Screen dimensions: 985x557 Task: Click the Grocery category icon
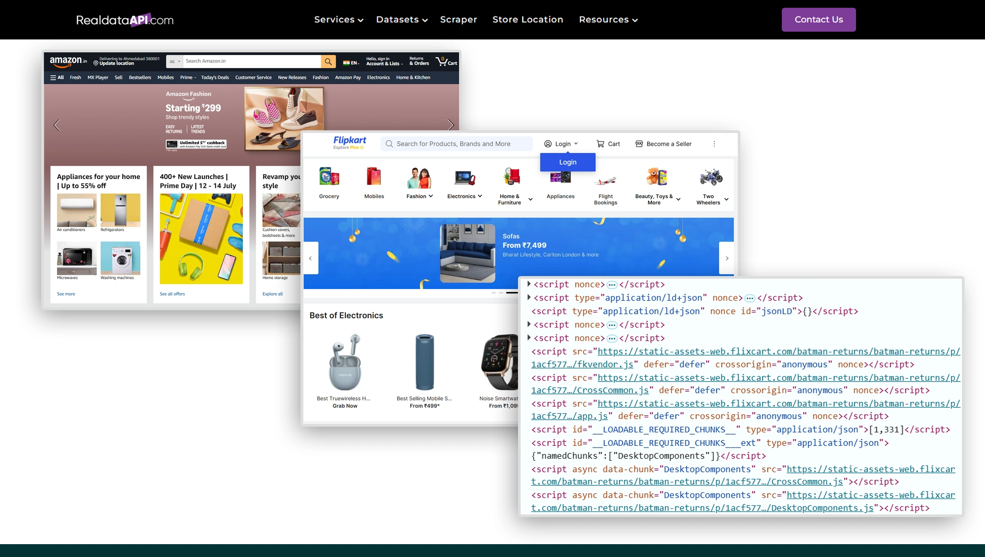[329, 177]
